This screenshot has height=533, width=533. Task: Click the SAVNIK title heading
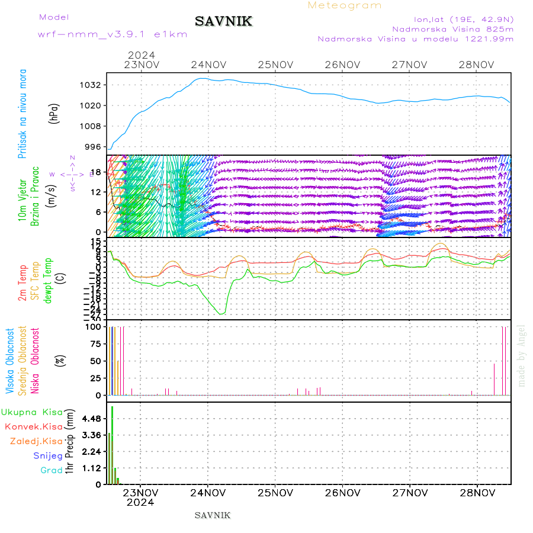pos(223,21)
